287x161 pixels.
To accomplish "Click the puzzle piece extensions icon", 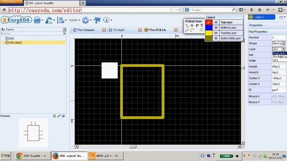I will click(x=97, y=20).
